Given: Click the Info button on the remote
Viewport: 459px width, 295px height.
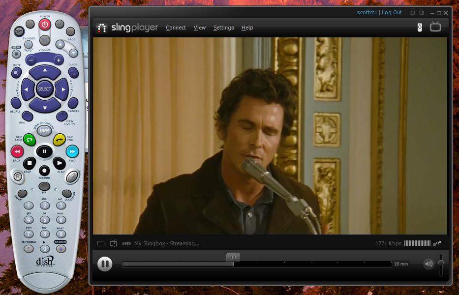Looking at the screenshot, I should pos(27,116).
